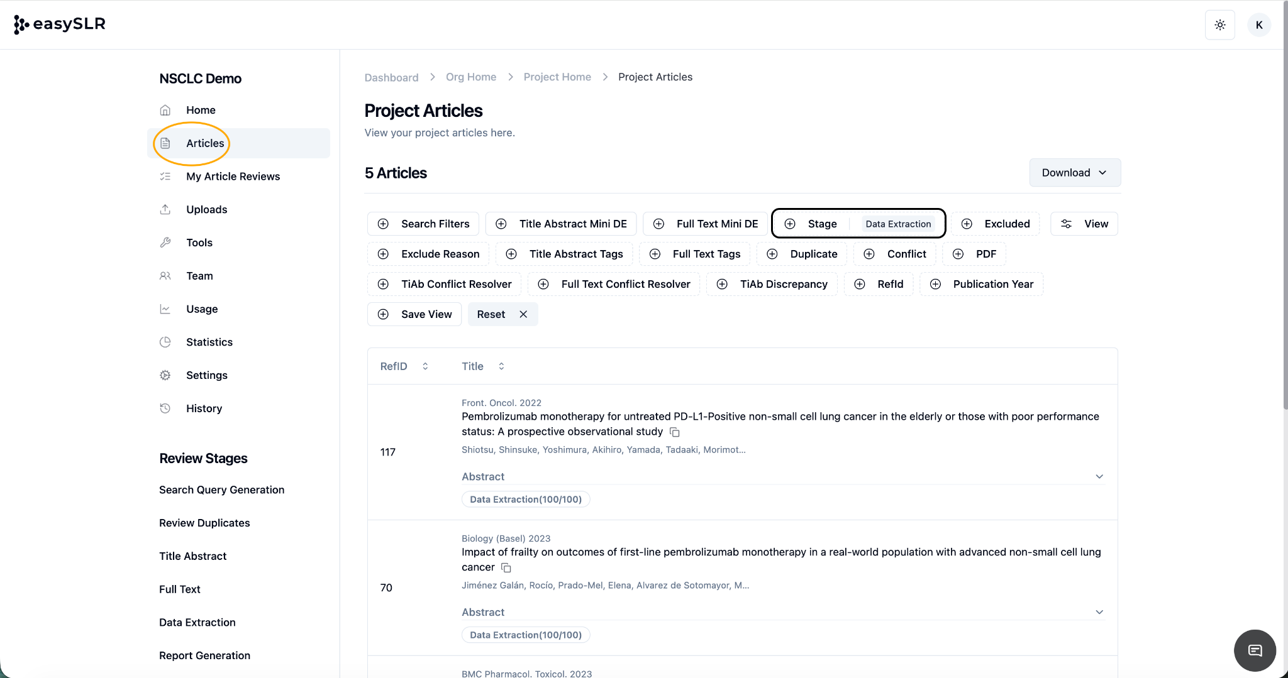This screenshot has height=678, width=1288.
Task: Toggle the light/dark theme sun icon
Action: 1219,25
